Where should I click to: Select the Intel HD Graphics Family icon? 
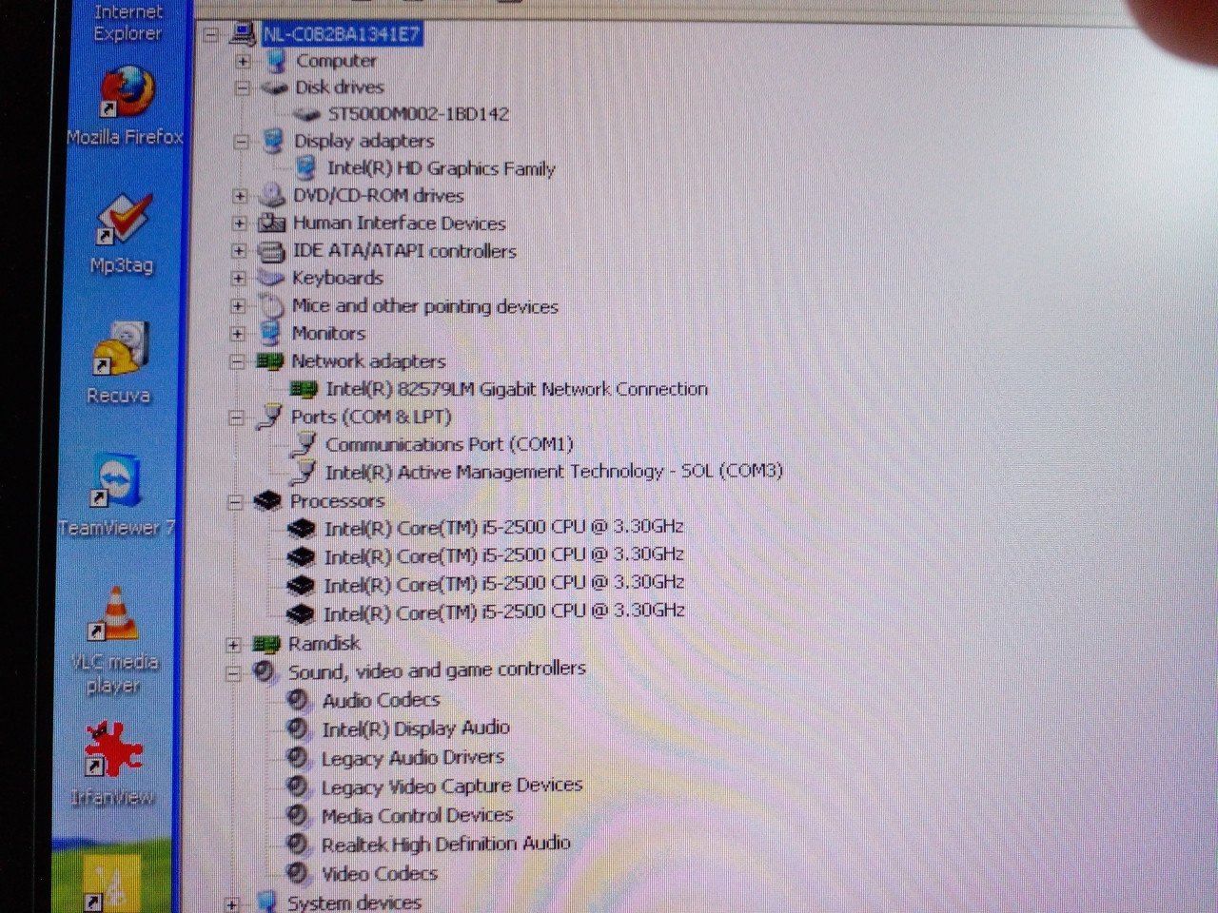tap(305, 168)
